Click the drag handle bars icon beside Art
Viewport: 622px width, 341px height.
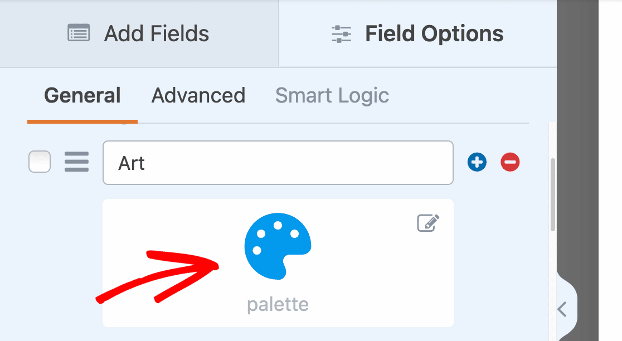tap(76, 162)
